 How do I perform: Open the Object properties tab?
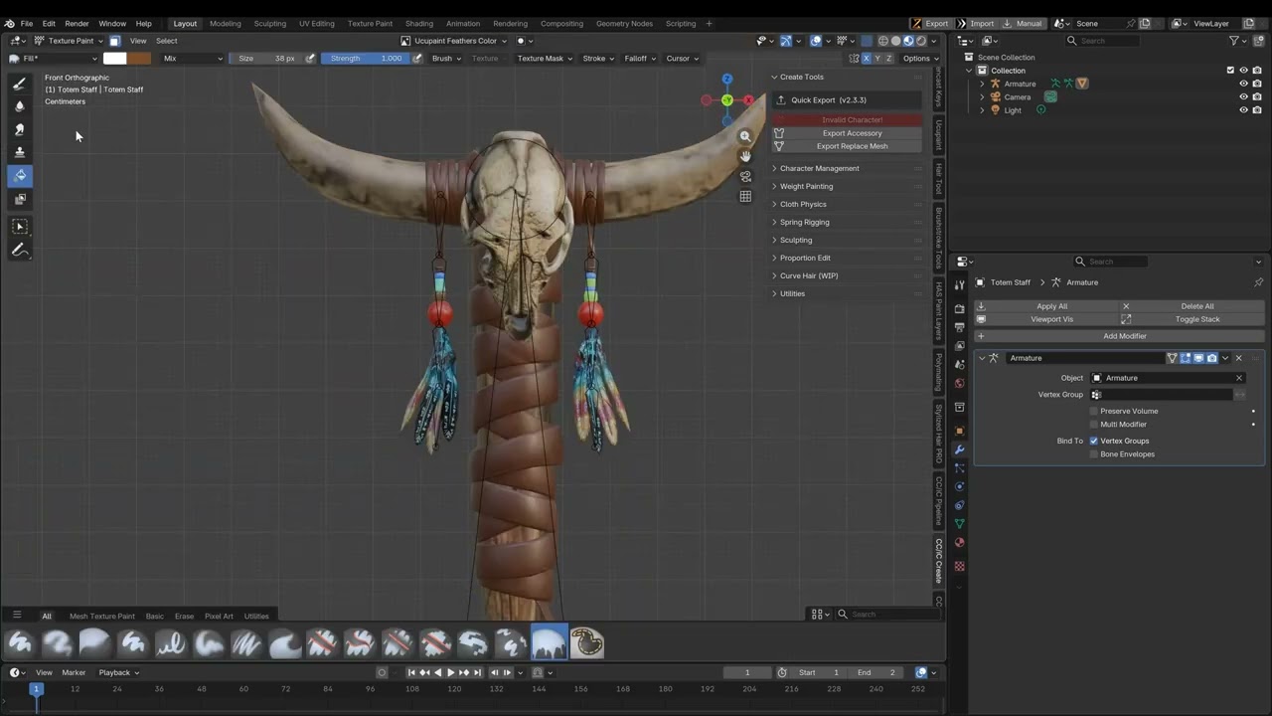[x=959, y=431]
